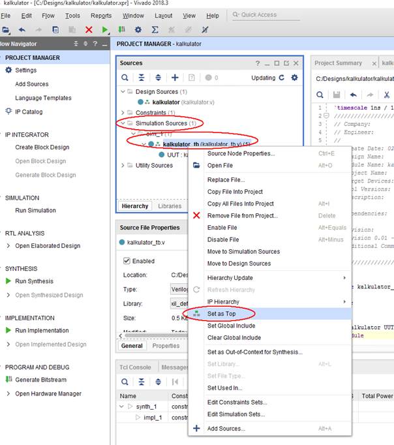Expand the Utility Sources tree node
Viewport: 394px width, 445px height.
pos(123,166)
